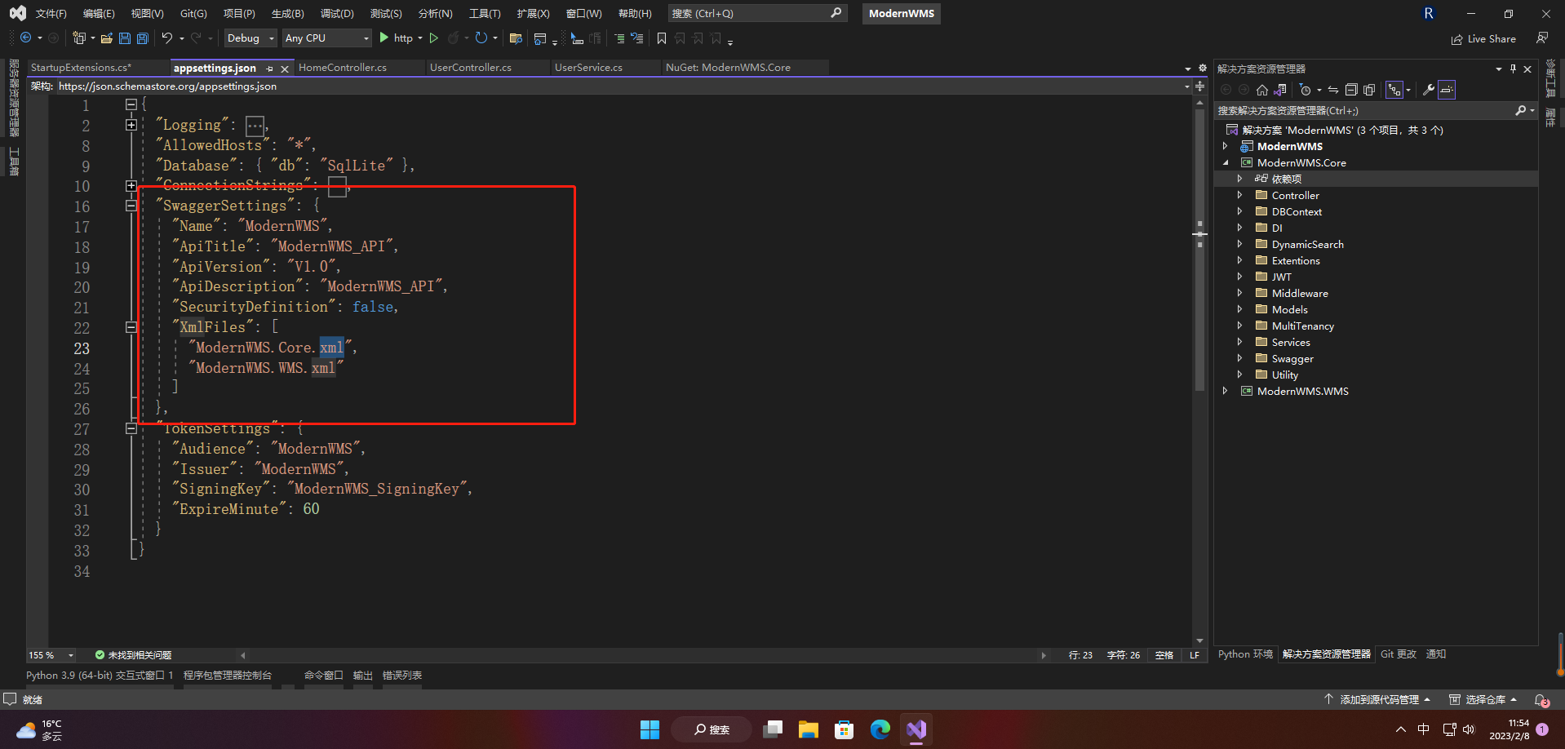Switch views icon in Solution Explorer toolbar
The width and height of the screenshot is (1565, 749).
click(1281, 90)
